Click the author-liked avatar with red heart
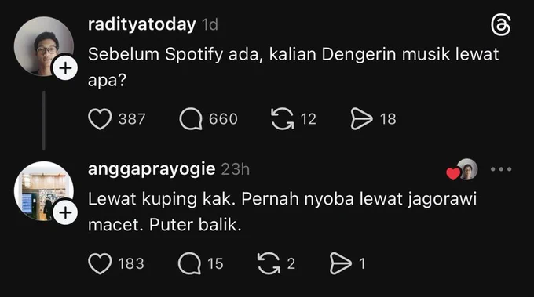Image resolution: width=534 pixels, height=297 pixels. tap(462, 169)
